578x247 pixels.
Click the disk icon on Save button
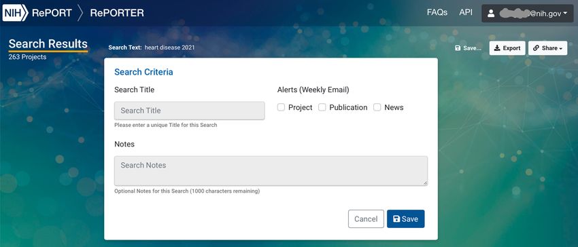point(396,219)
